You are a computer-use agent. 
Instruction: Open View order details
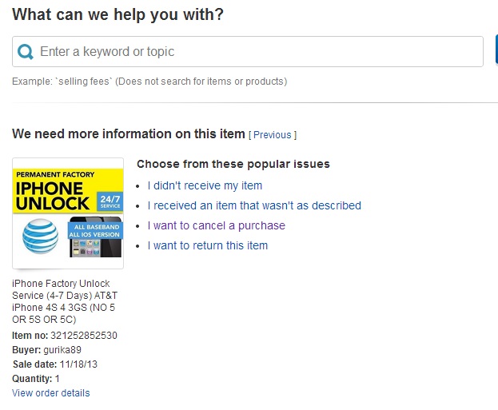click(x=51, y=393)
